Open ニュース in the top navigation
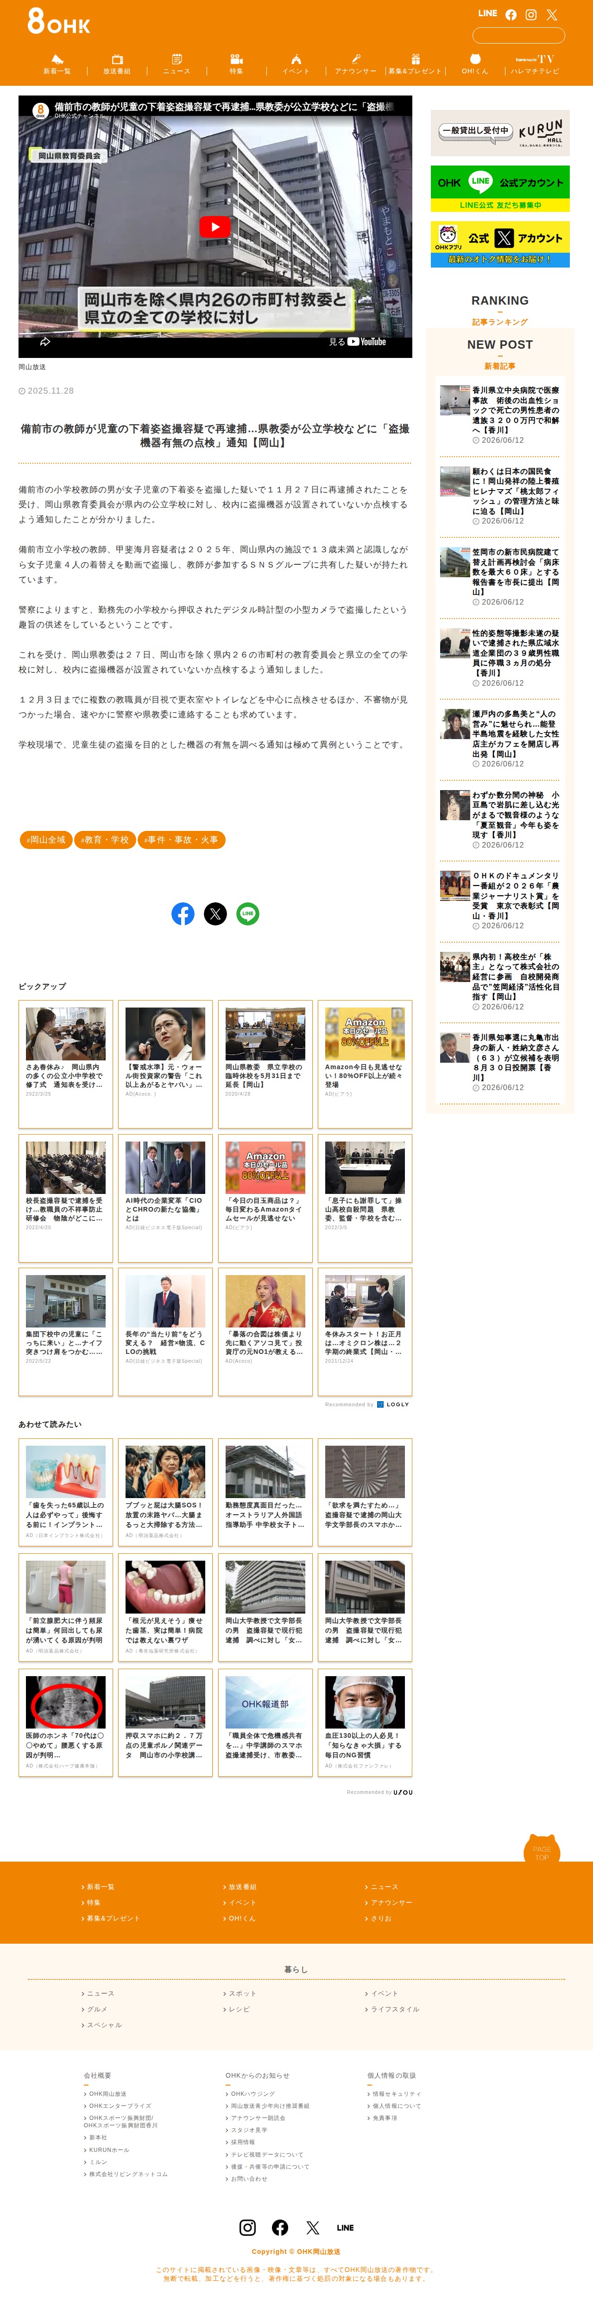593x2316 pixels. tap(177, 65)
